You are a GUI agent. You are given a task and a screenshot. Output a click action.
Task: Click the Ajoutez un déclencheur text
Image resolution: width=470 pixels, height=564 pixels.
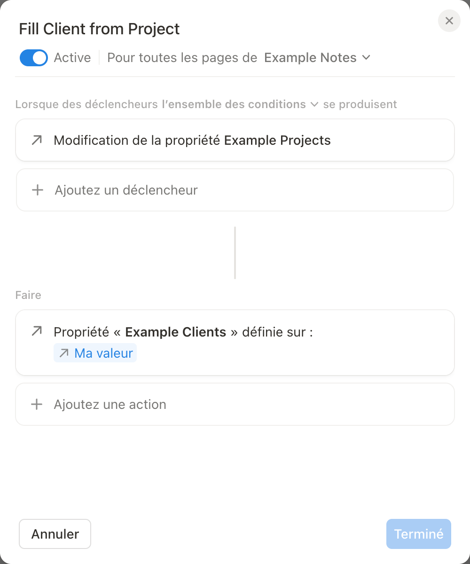(126, 190)
